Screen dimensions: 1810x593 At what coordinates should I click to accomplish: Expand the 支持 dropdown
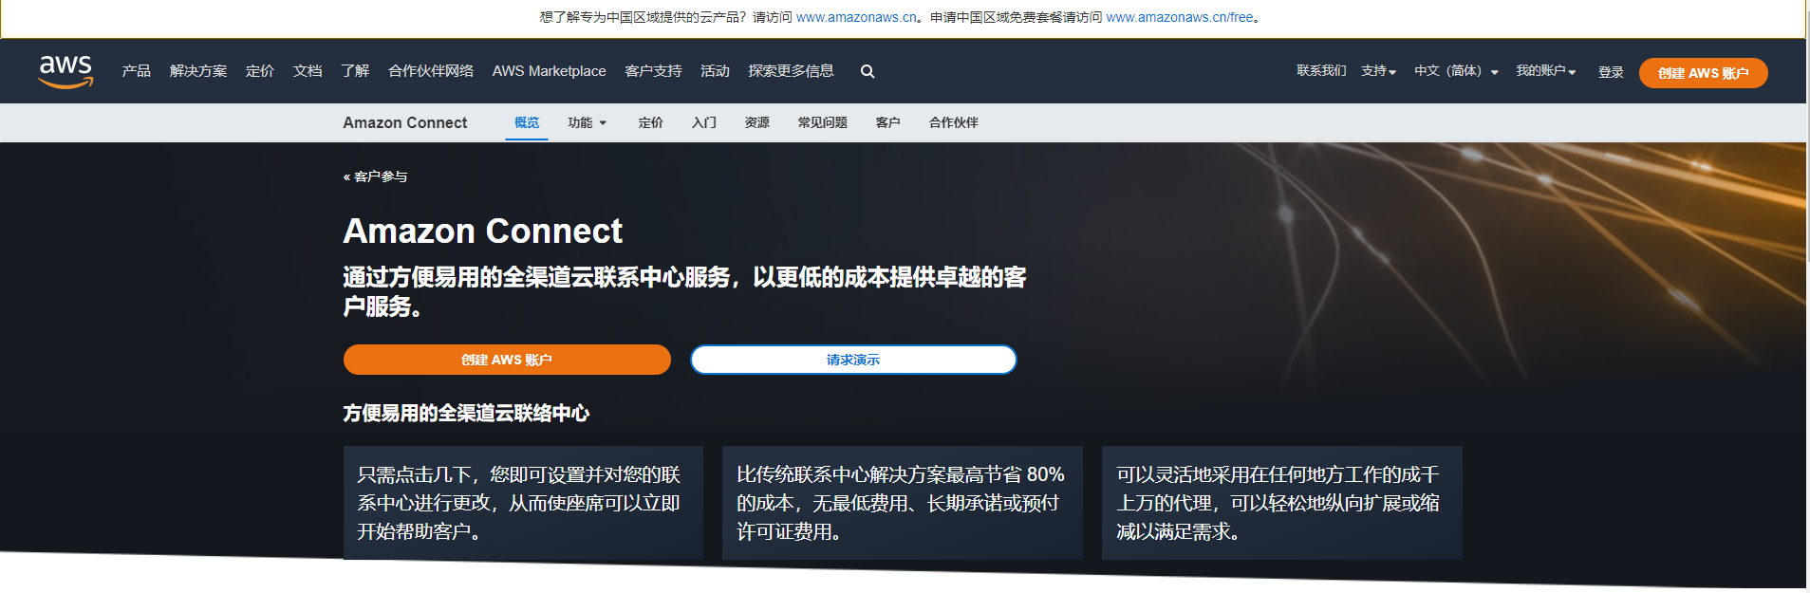1378,71
